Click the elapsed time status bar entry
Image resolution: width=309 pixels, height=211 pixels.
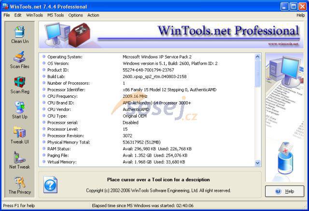pyautogui.click(x=143, y=206)
